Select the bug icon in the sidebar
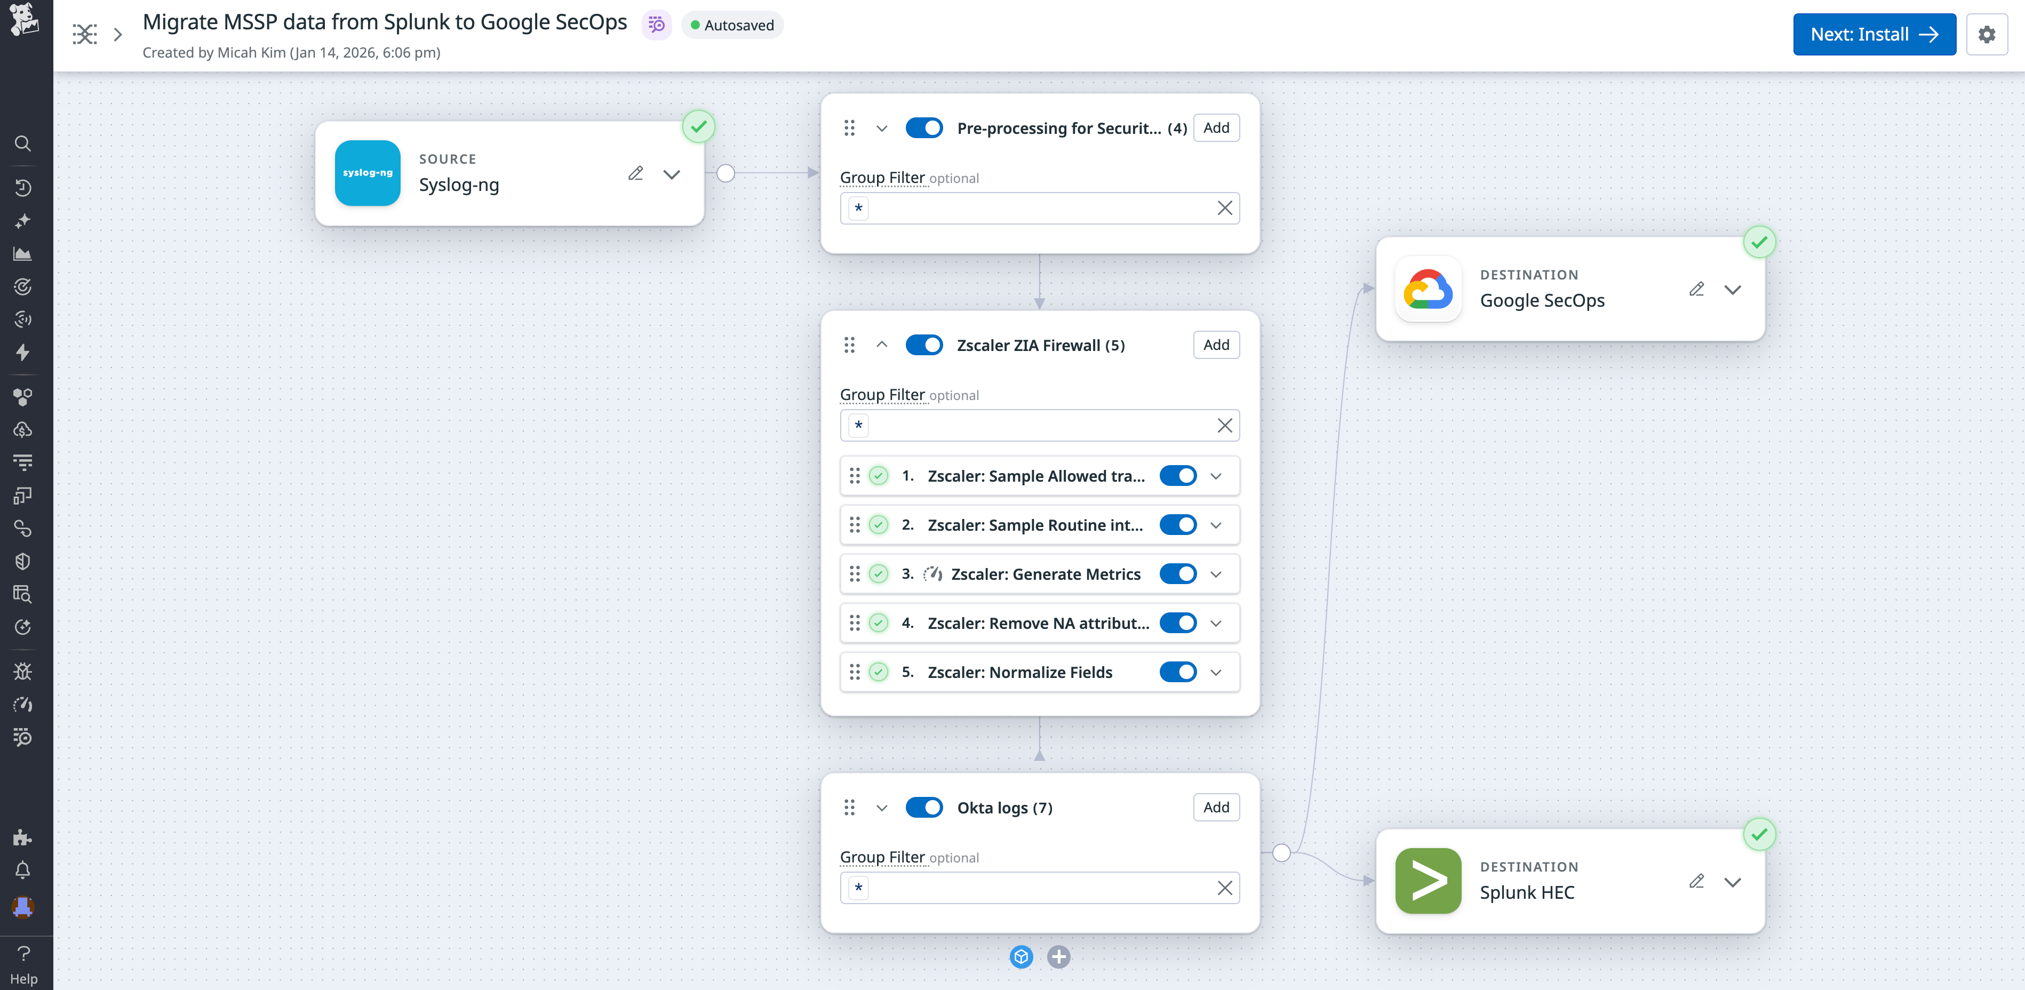 (22, 670)
